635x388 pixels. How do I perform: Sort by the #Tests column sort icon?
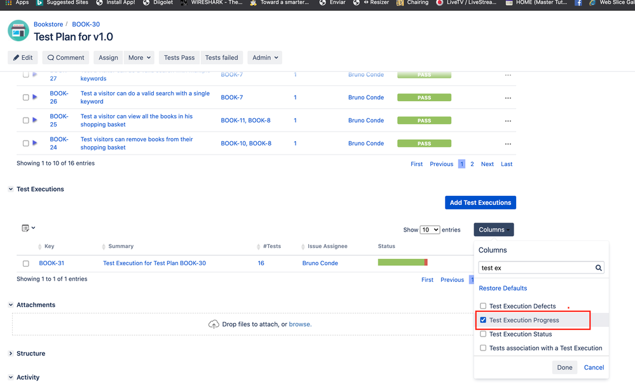pos(258,247)
